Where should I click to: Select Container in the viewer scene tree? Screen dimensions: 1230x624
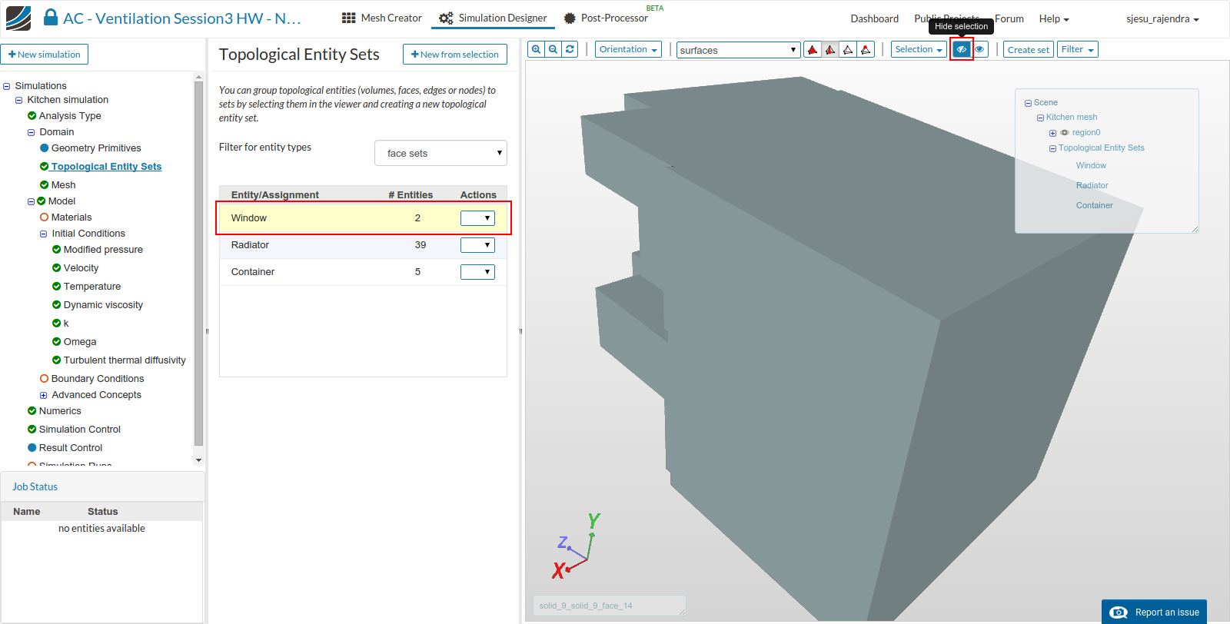1094,206
